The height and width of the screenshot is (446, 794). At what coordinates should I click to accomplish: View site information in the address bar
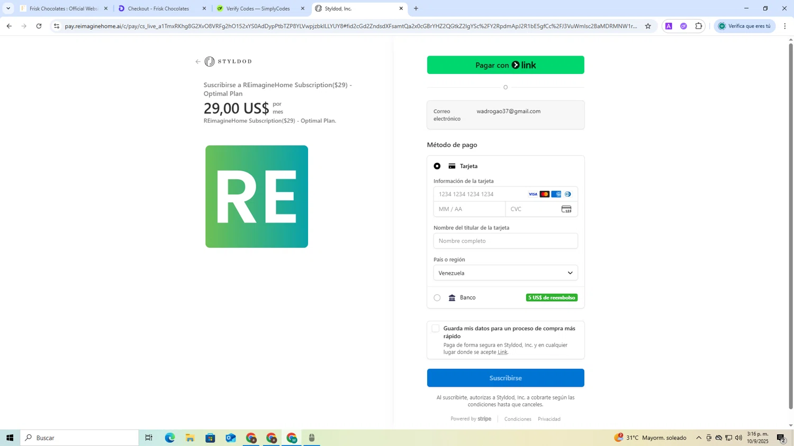click(x=57, y=26)
